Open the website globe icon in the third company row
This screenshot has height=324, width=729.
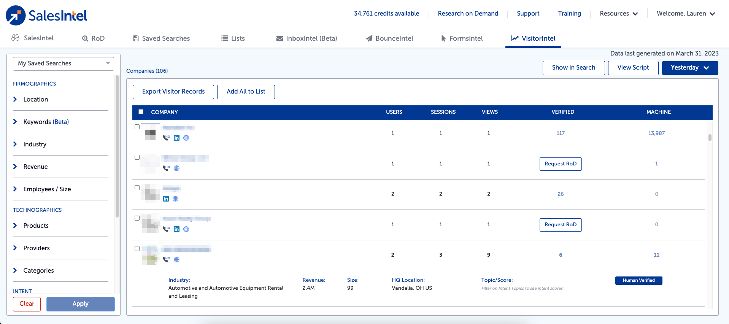(x=175, y=199)
